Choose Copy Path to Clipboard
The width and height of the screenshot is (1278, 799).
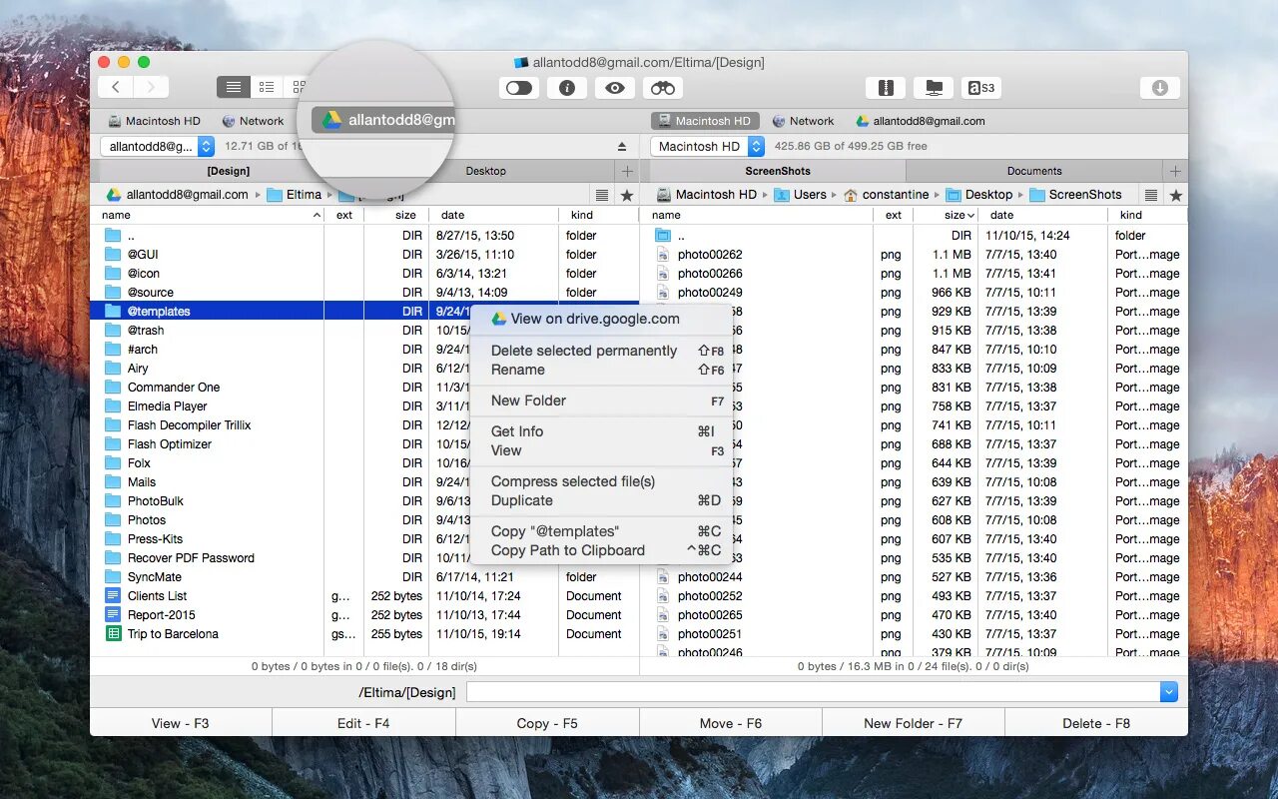[x=602, y=550]
